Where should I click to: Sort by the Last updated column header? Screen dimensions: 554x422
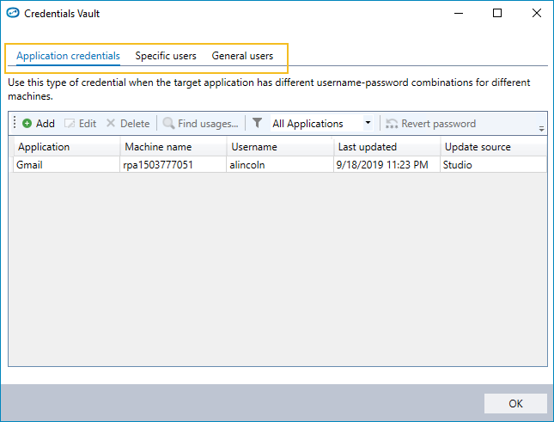pyautogui.click(x=387, y=147)
